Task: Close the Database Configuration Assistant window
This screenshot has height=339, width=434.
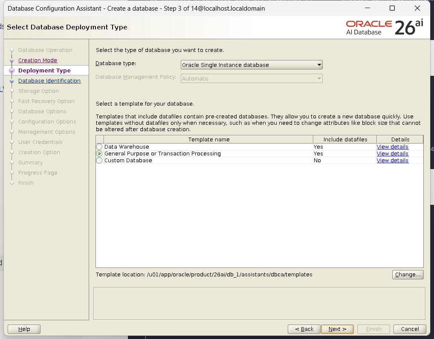Action: click(x=417, y=8)
